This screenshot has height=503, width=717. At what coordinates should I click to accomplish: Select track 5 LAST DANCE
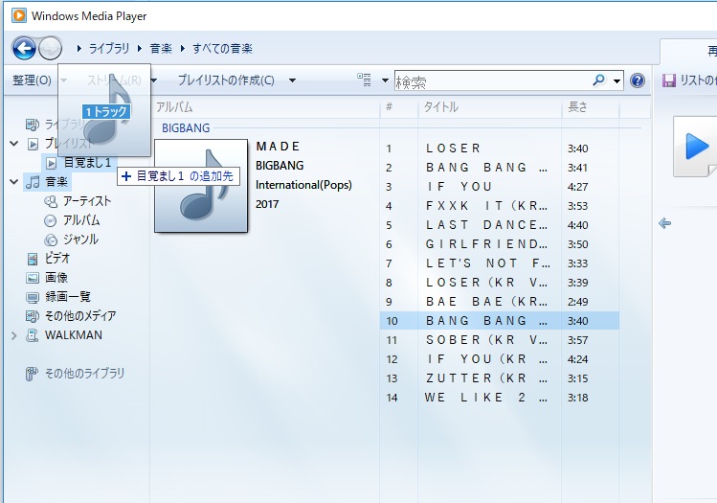pyautogui.click(x=500, y=225)
